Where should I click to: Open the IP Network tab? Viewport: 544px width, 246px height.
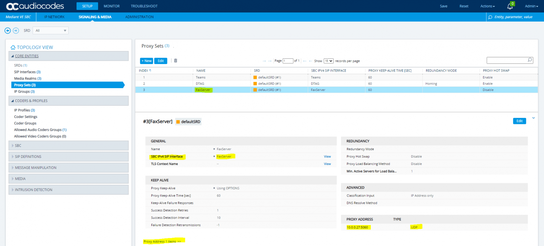tap(54, 17)
